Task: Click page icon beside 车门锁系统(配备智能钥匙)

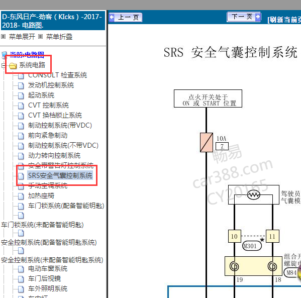Action: pyautogui.click(x=21, y=206)
